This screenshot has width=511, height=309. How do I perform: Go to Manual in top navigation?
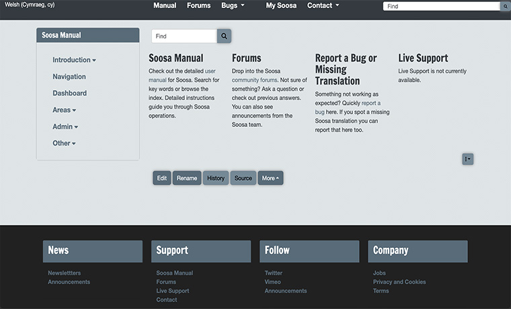coord(165,5)
